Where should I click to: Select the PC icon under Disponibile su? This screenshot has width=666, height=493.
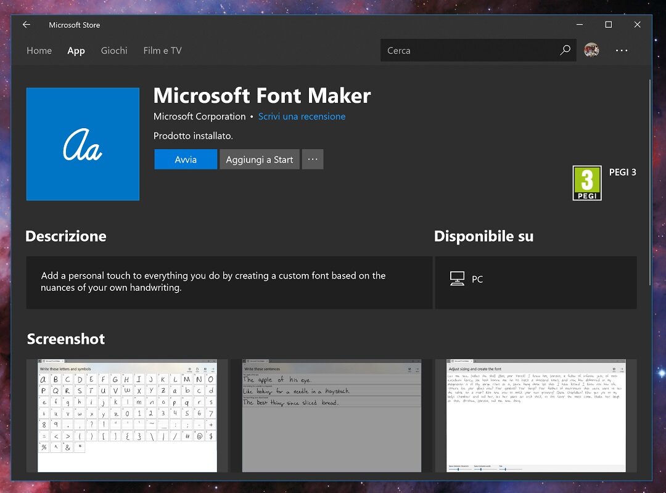coord(458,279)
